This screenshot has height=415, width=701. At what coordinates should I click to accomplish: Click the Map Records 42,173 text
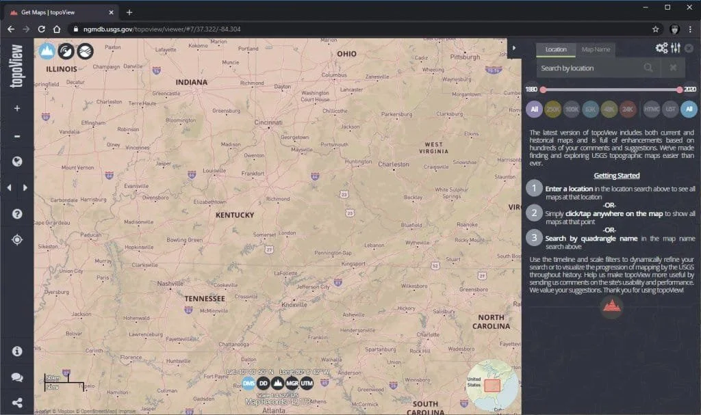pos(278,402)
